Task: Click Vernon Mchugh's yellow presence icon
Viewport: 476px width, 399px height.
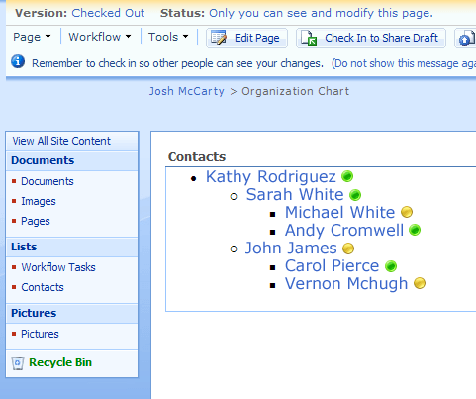Action: [x=420, y=283]
